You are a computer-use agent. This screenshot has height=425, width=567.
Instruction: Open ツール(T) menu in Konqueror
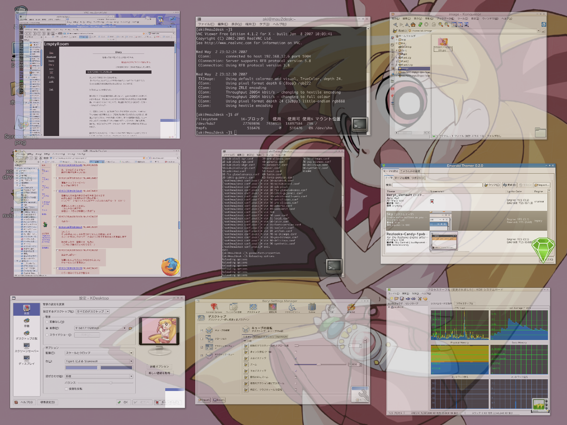tap(463, 19)
